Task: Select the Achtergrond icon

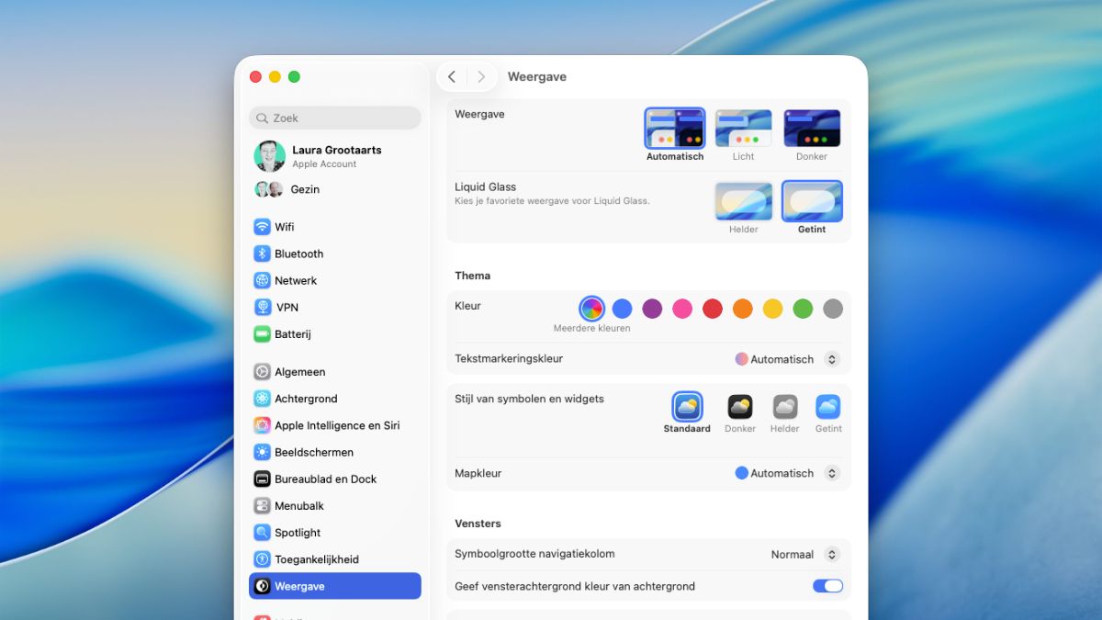Action: click(x=263, y=399)
